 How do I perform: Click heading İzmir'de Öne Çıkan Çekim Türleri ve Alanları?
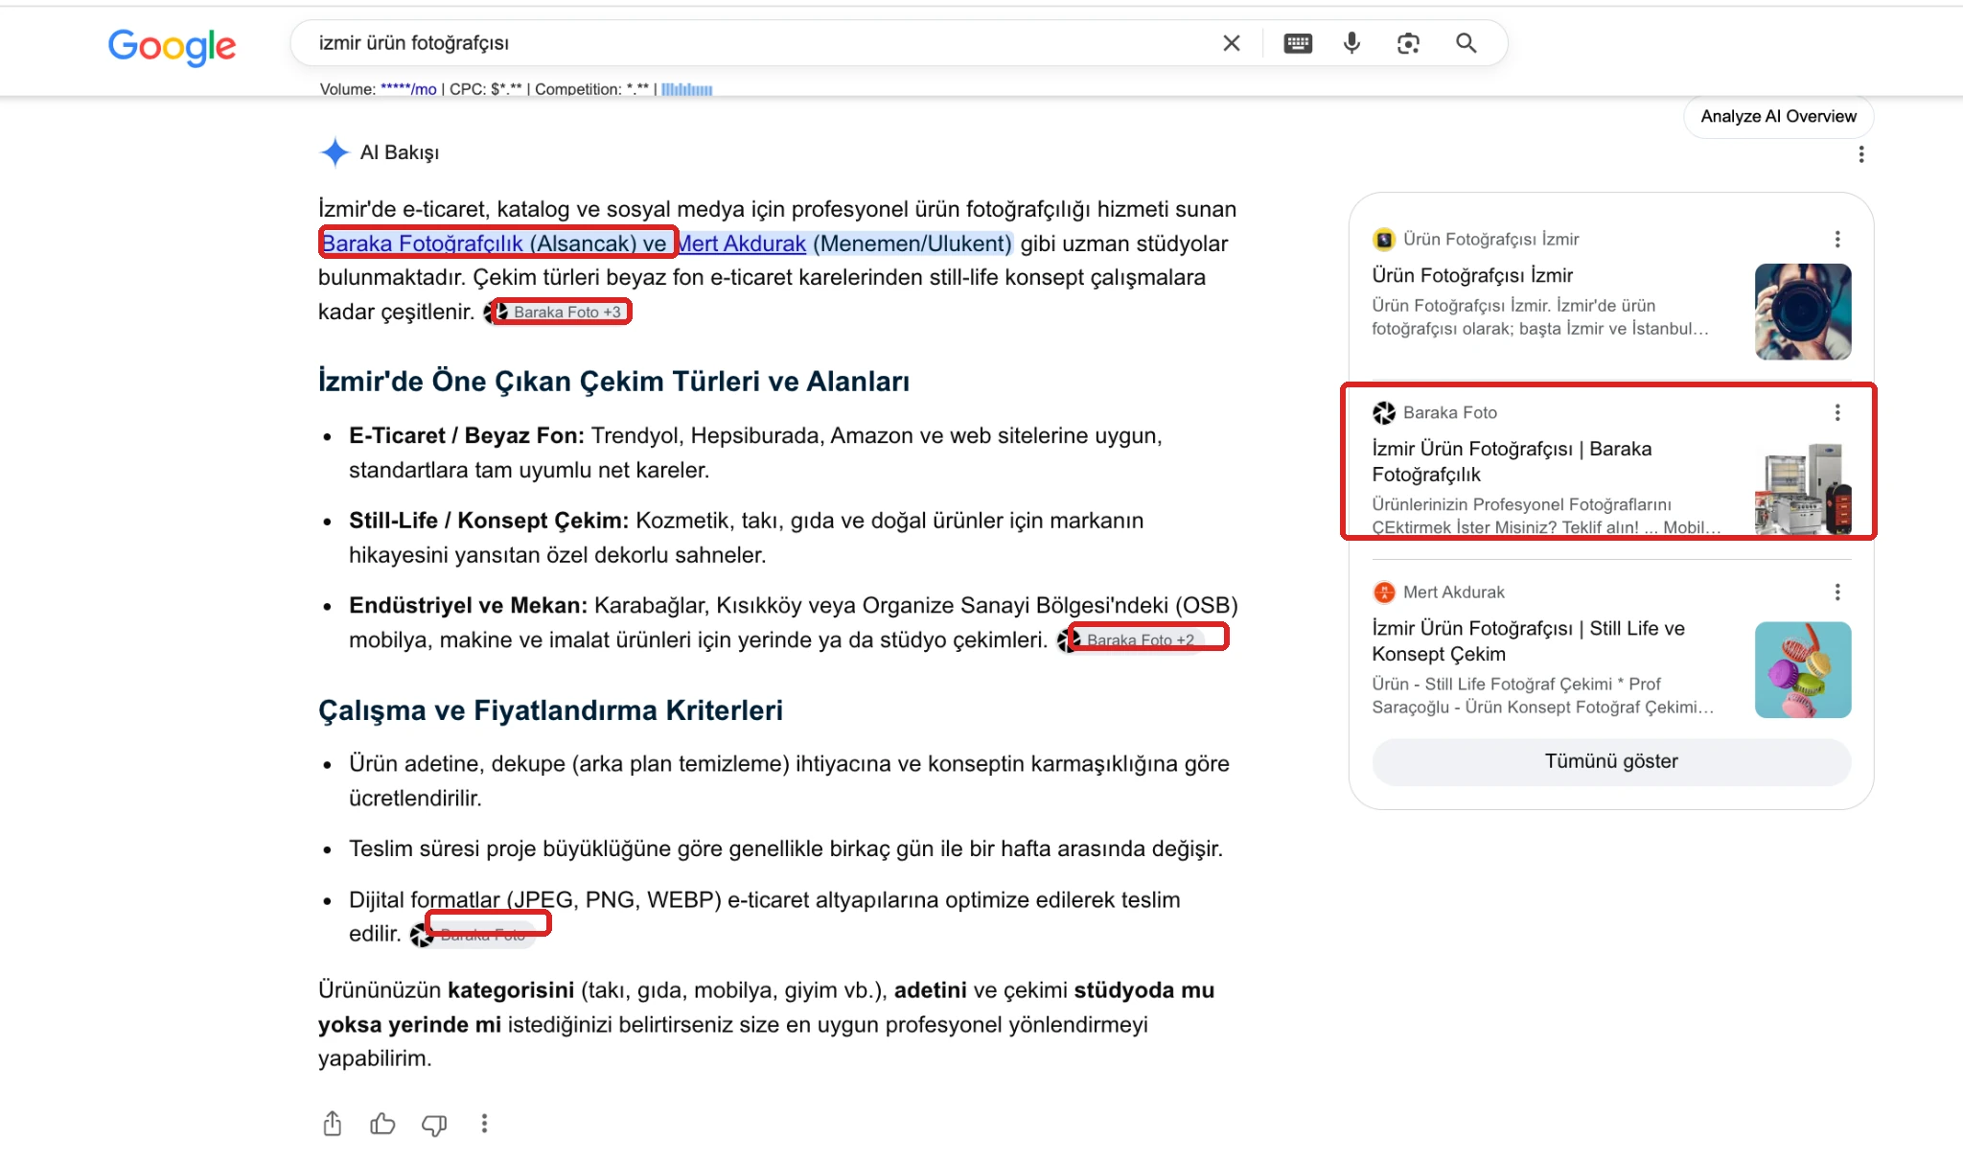click(x=613, y=381)
